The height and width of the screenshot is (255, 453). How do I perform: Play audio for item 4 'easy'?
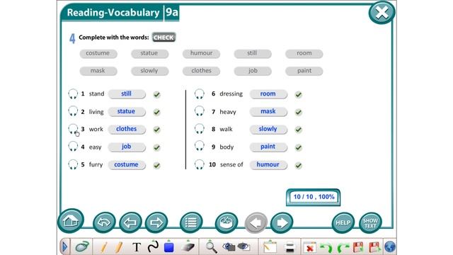pos(73,147)
